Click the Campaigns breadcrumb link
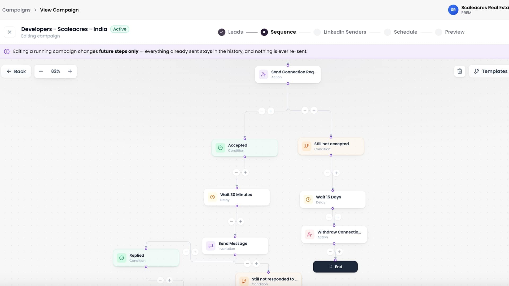This screenshot has width=509, height=286. click(x=16, y=10)
